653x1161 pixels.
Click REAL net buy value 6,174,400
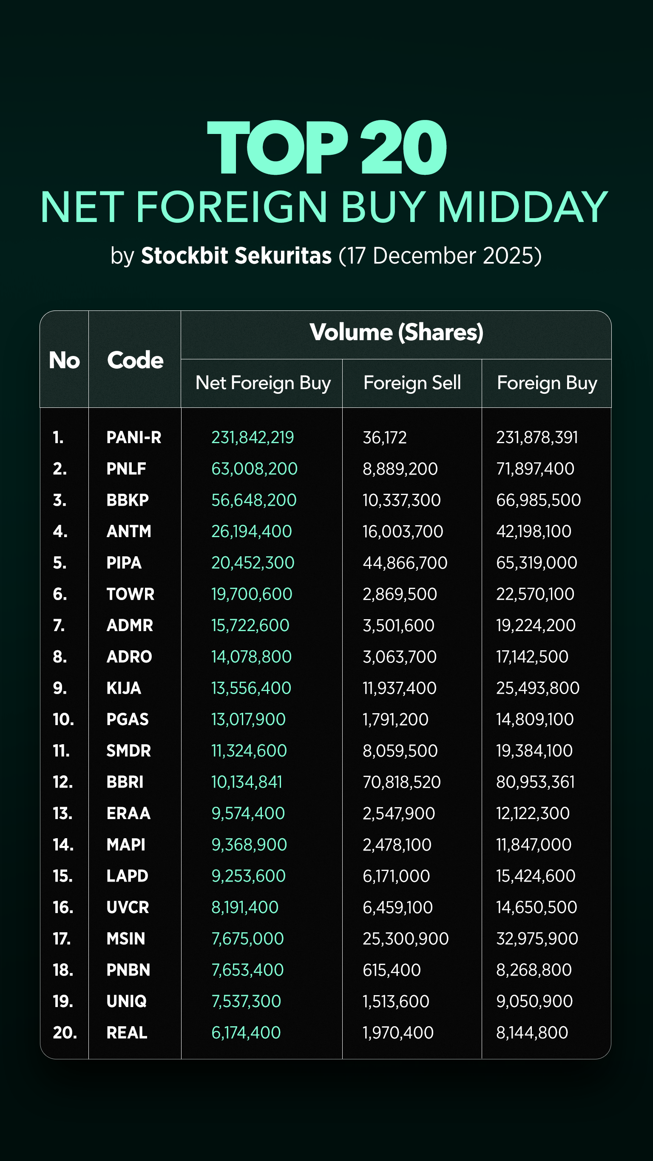[x=246, y=1033]
